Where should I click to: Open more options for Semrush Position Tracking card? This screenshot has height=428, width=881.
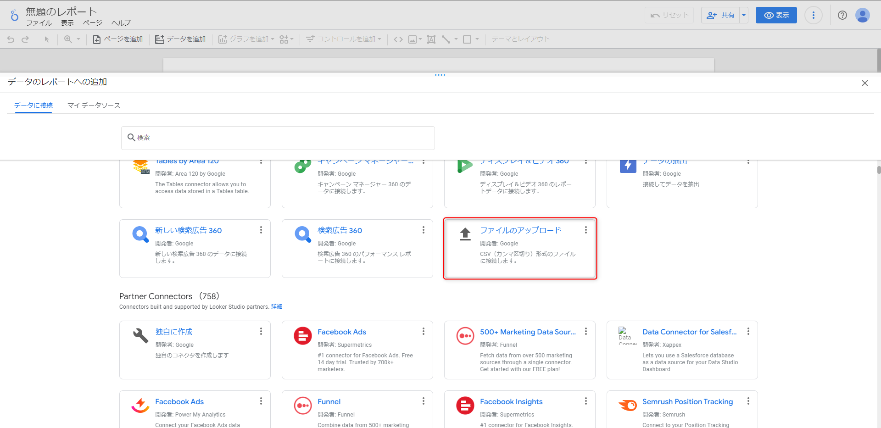tap(748, 401)
